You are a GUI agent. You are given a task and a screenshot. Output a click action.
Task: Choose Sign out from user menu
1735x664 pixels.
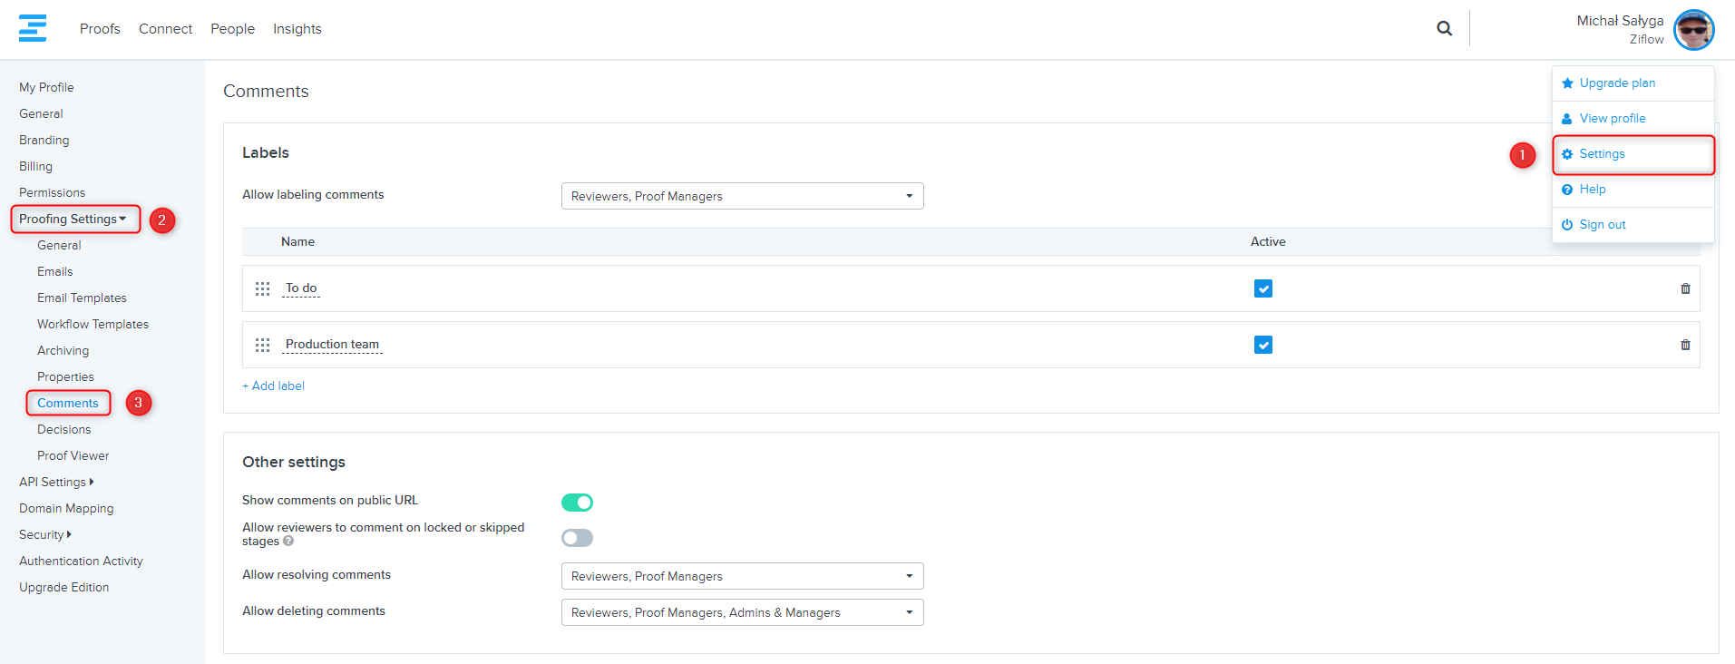coord(1602,225)
